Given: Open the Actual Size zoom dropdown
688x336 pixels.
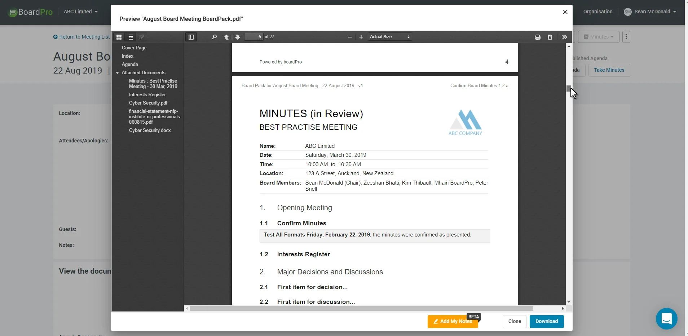Looking at the screenshot, I should (390, 37).
